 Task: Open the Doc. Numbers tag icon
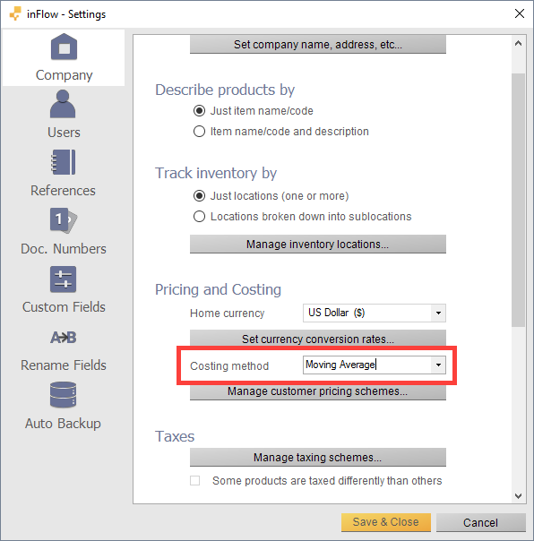pyautogui.click(x=64, y=220)
